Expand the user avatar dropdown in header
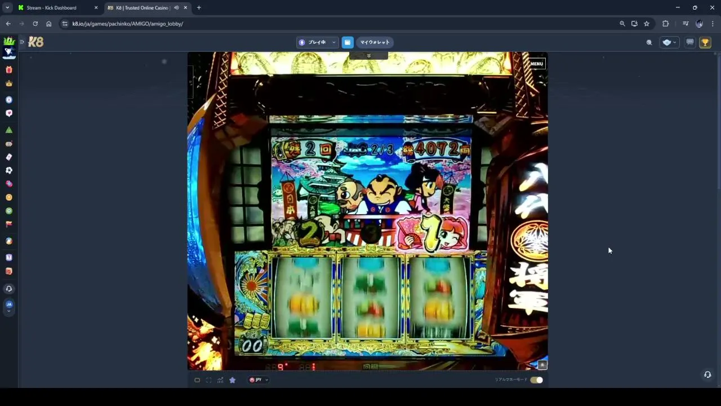Screen dimensions: 721x406 (x=669, y=42)
